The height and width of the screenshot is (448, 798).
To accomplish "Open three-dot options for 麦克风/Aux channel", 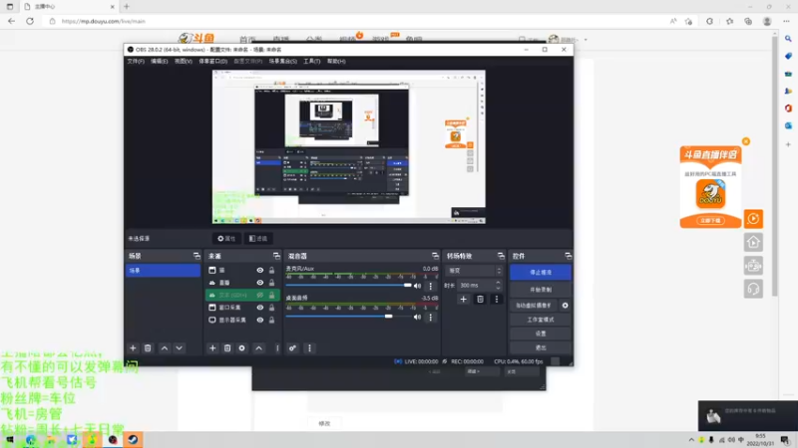I will (x=431, y=286).
